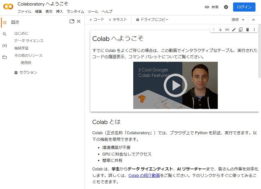
Task: Go to the 機械学習 section
Action: [21, 48]
